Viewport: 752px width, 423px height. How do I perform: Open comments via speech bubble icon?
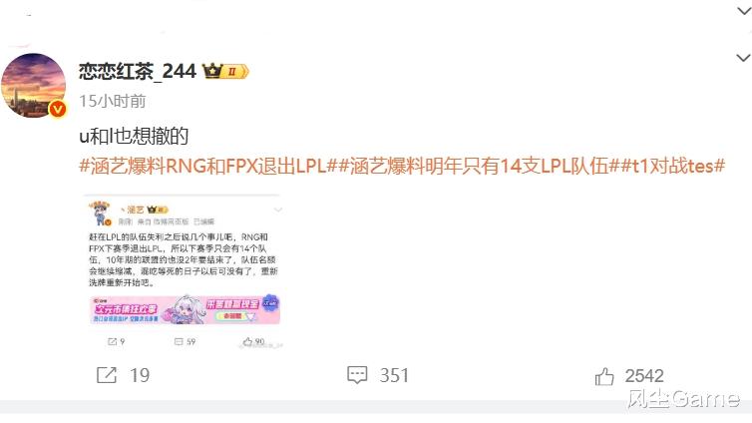(x=357, y=375)
